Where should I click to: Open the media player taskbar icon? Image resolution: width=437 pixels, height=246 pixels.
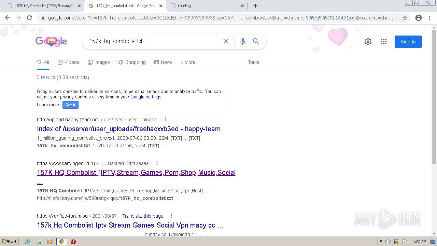tap(50, 242)
